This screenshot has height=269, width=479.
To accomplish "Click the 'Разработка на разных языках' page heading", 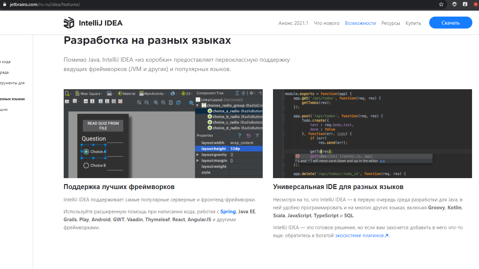I will [x=147, y=40].
